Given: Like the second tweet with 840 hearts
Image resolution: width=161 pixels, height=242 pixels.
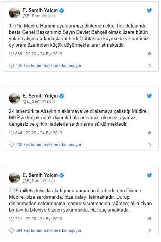Looking at the screenshot, I should click(x=12, y=133).
